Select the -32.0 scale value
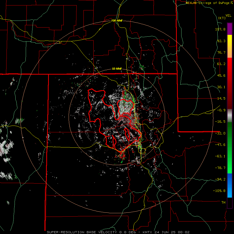Viewport: 234px width, 234px height. 220,133
